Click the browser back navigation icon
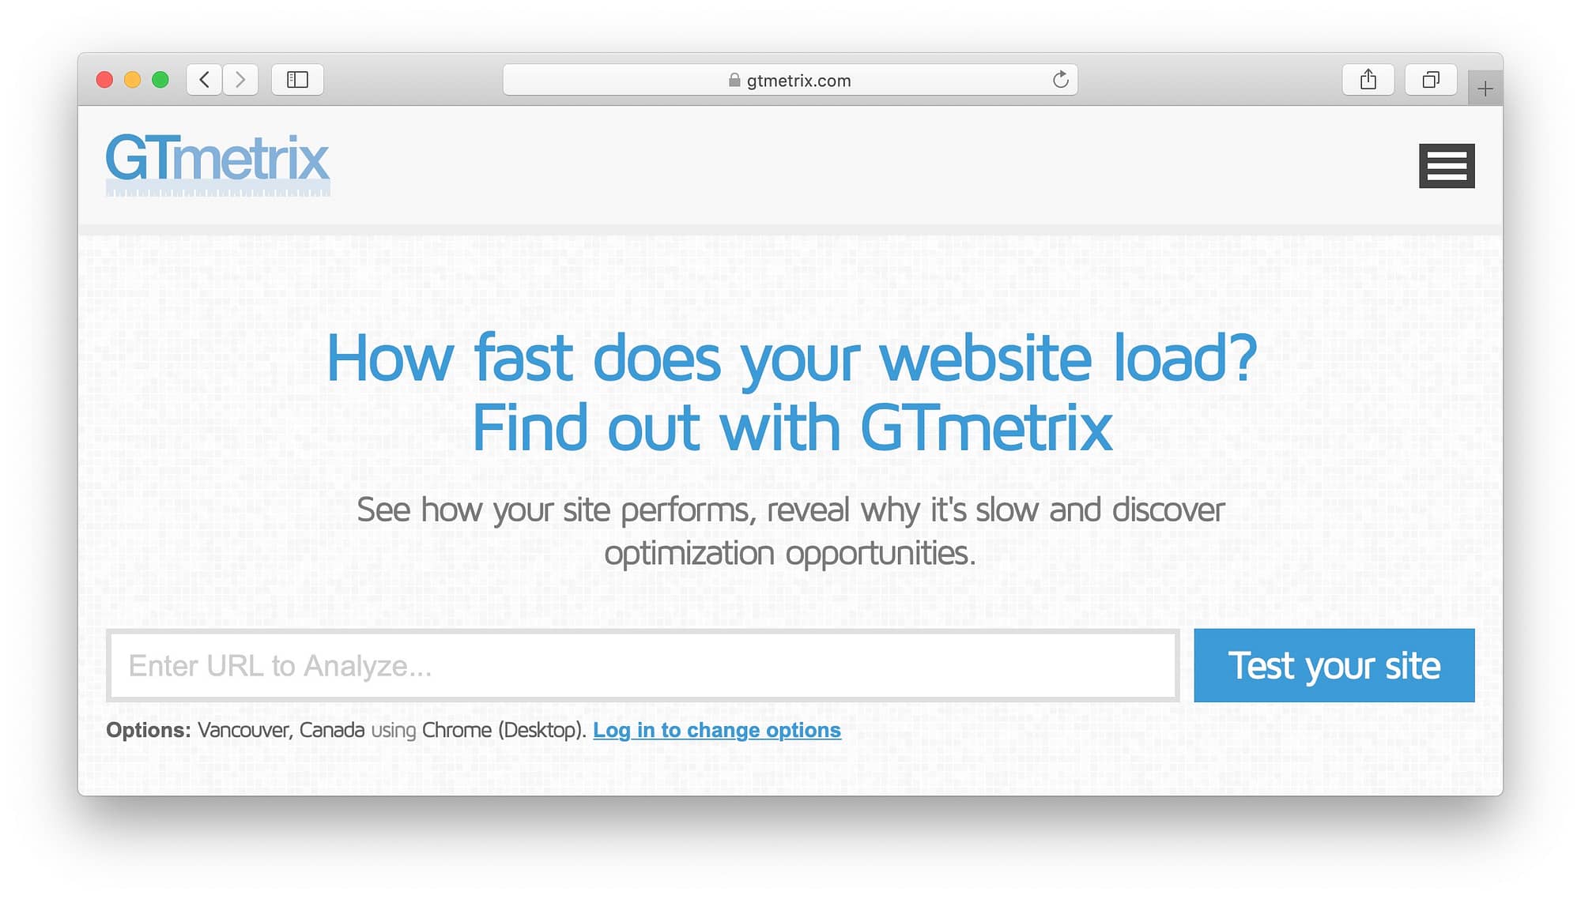Viewport: 1581px width, 899px height. (x=206, y=79)
